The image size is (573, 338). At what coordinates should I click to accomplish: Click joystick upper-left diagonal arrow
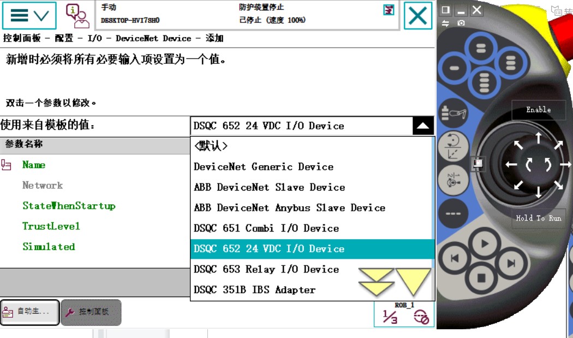pyautogui.click(x=518, y=145)
